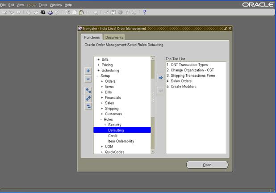This screenshot has height=193, width=276.
Task: Click the Expand plus button beside tree
Action: 88,71
